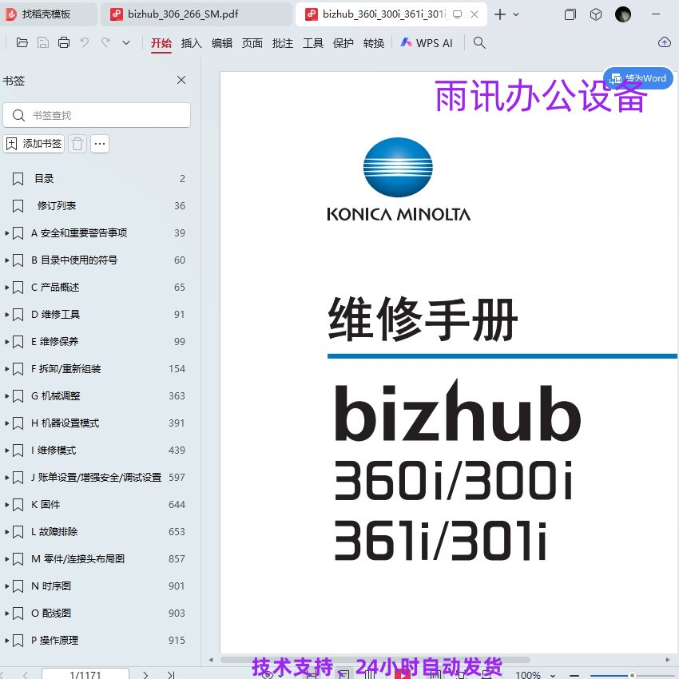Print the document with the printer icon
The height and width of the screenshot is (679, 679).
64,43
